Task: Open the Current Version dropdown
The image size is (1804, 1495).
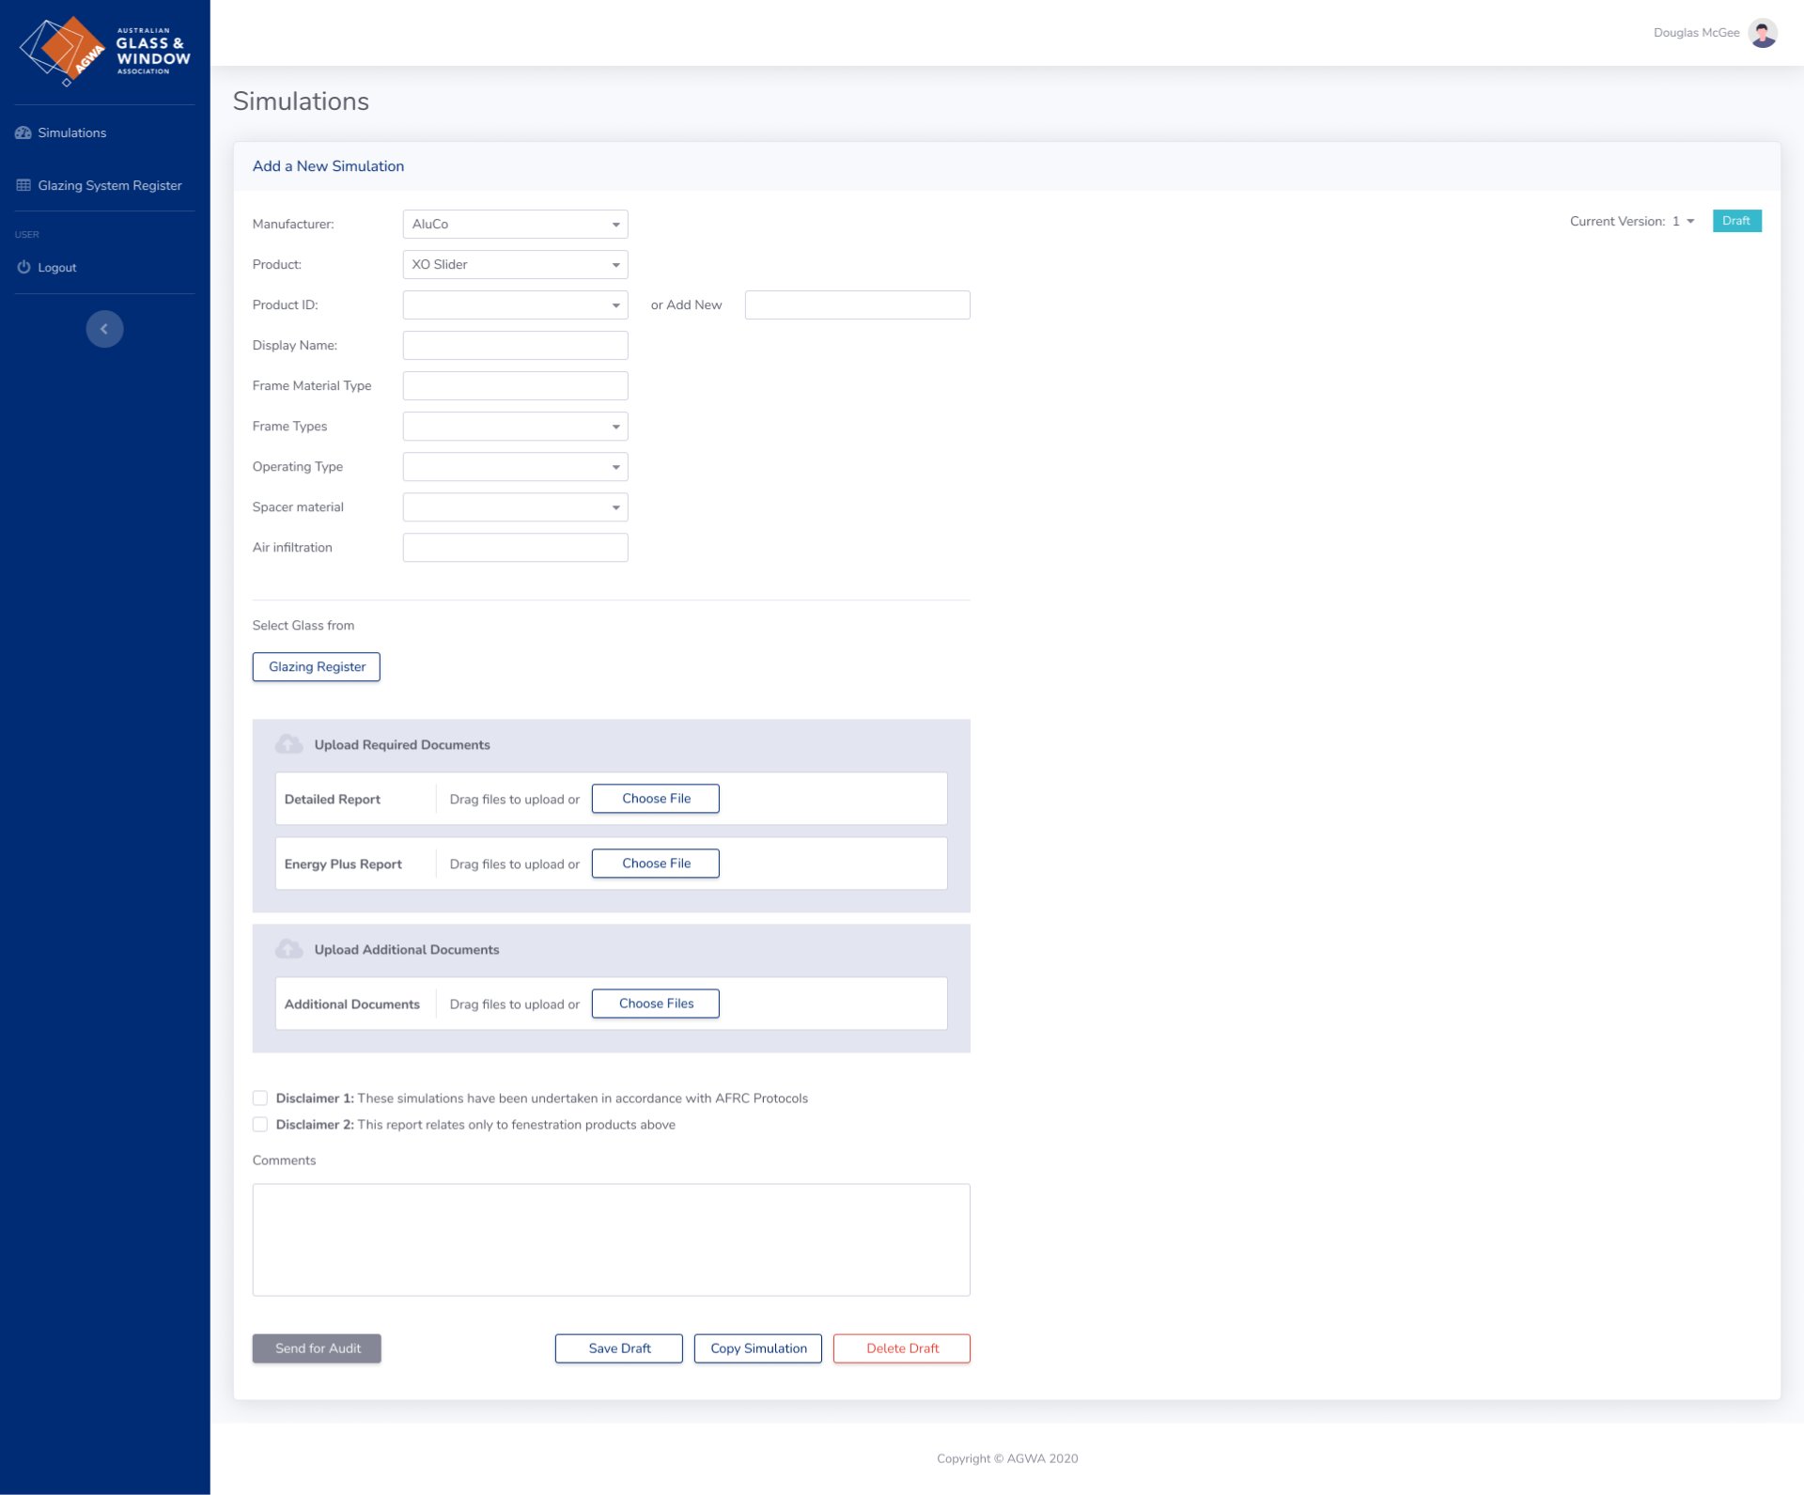Action: coord(1682,222)
